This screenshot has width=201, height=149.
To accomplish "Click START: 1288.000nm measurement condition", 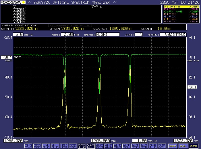I will pos(20,29).
